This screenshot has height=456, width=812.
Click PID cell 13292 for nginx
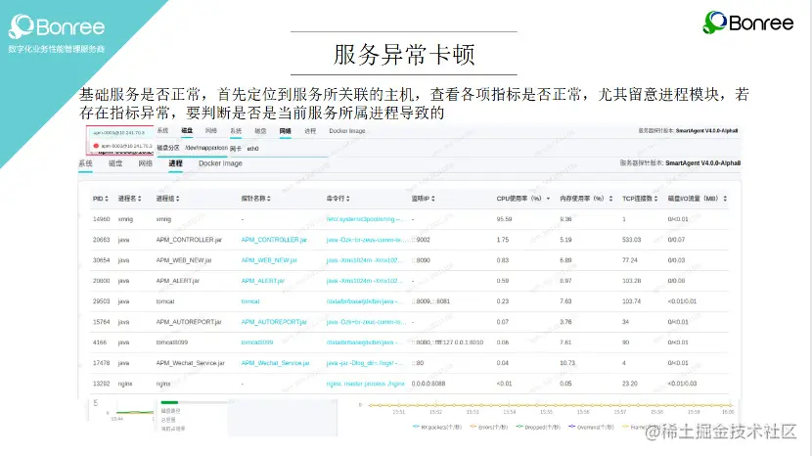102,384
